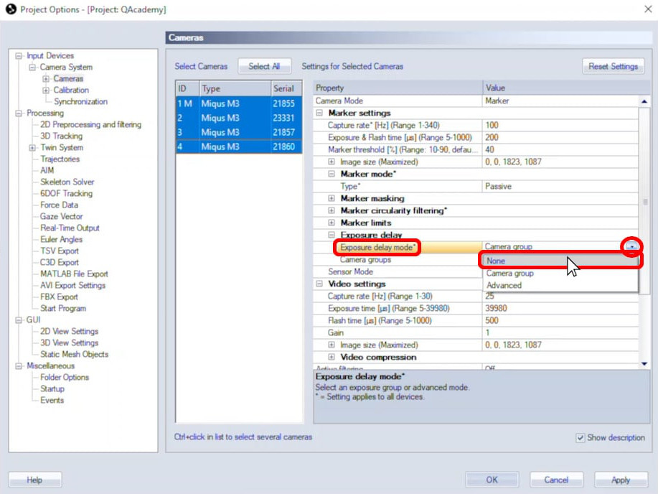The image size is (658, 494).
Task: Collapse the Marker settings section
Action: (319, 113)
